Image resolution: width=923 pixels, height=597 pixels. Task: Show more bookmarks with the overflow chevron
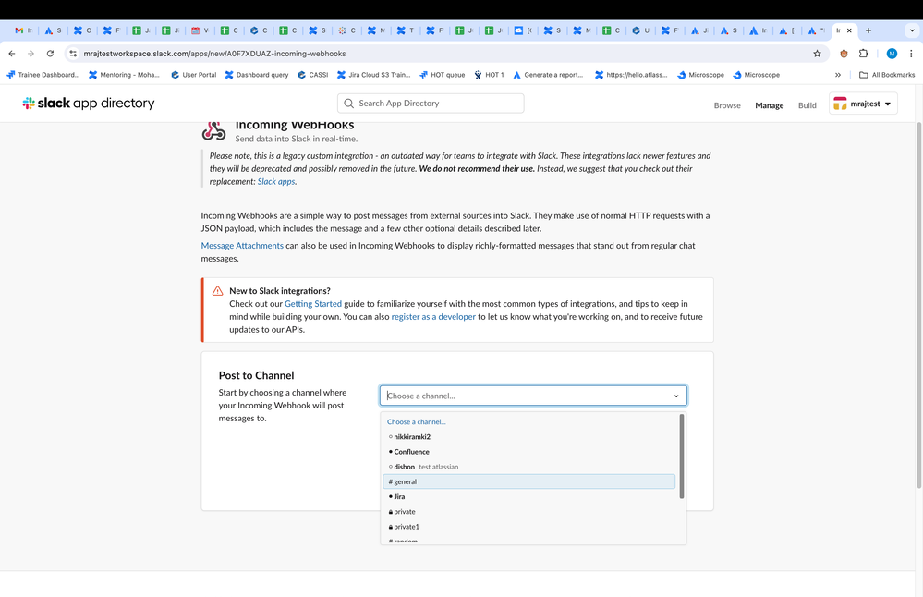coord(838,75)
